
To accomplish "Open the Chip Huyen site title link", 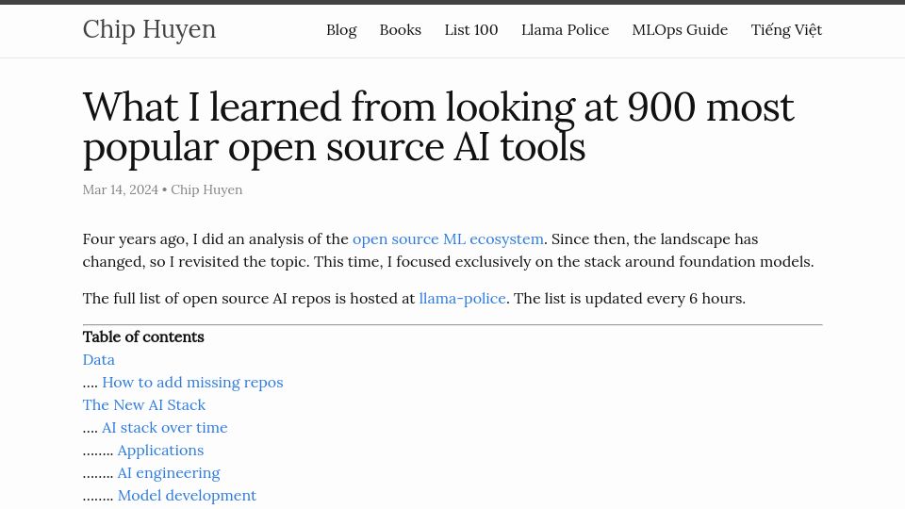I will click(x=149, y=29).
